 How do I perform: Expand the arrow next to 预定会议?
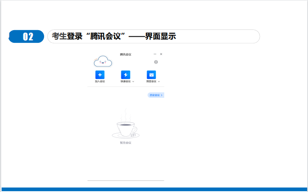pos(159,82)
